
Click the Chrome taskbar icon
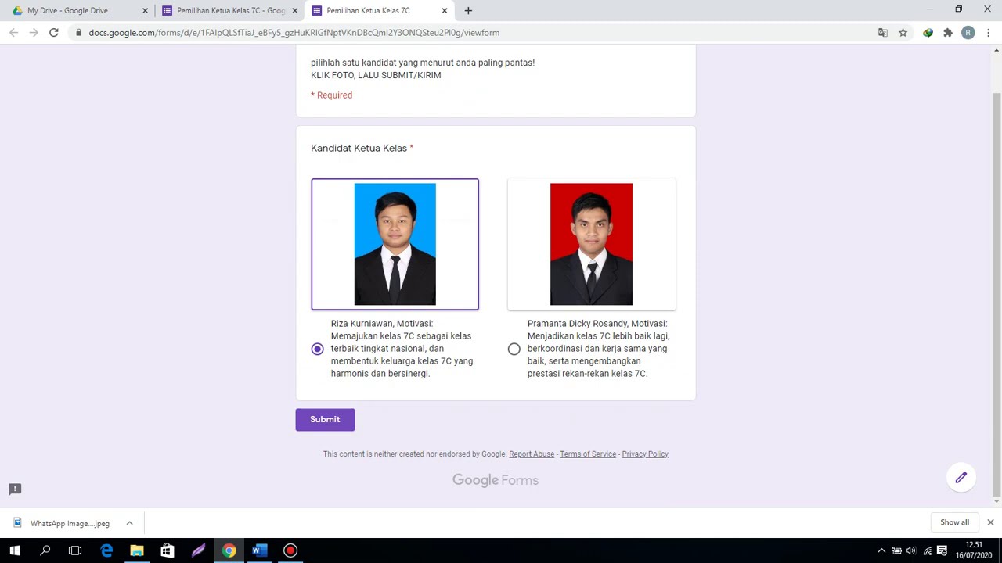pos(229,550)
